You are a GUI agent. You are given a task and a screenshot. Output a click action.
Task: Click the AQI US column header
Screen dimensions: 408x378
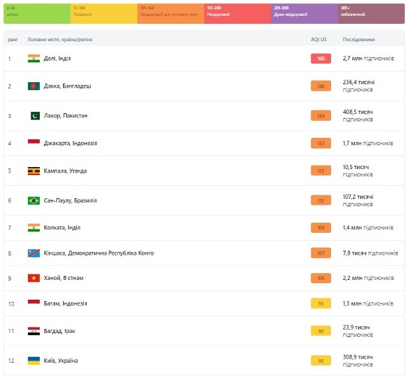tap(319, 40)
